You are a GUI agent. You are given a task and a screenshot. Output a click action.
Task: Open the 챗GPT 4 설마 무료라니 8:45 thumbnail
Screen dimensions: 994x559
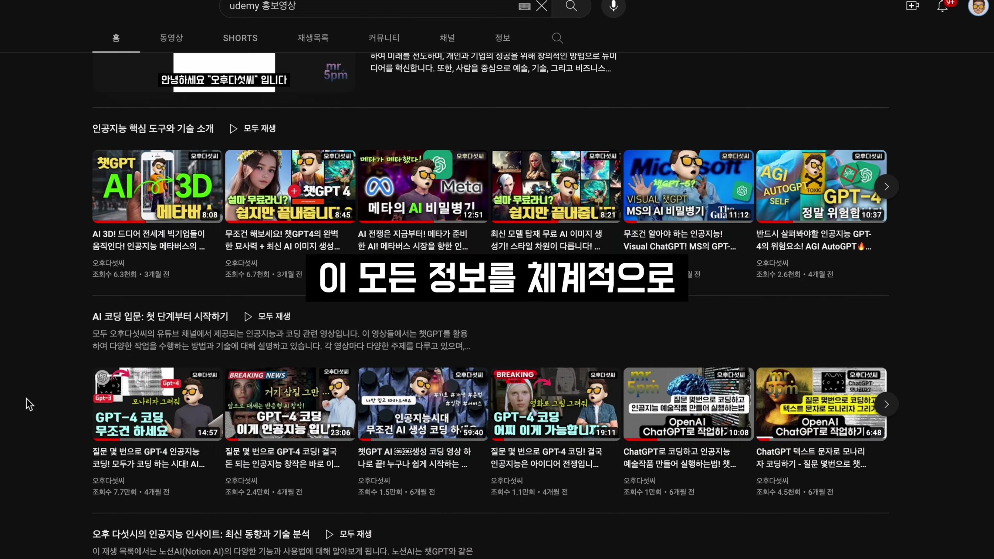(x=290, y=186)
